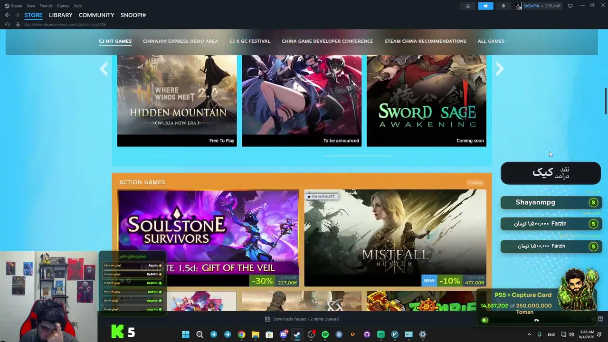
Task: Click the Free To Play label
Action: coord(222,141)
